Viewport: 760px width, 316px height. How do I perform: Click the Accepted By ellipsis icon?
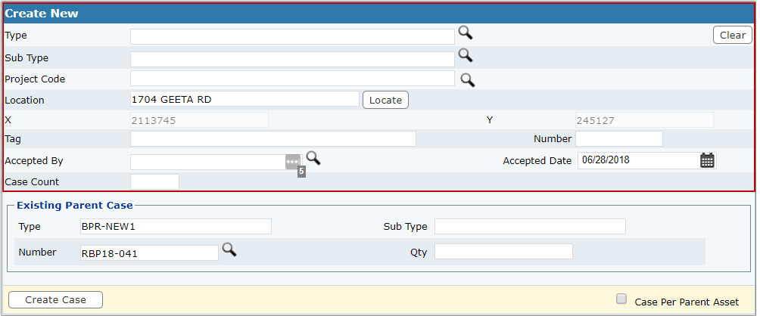click(292, 162)
